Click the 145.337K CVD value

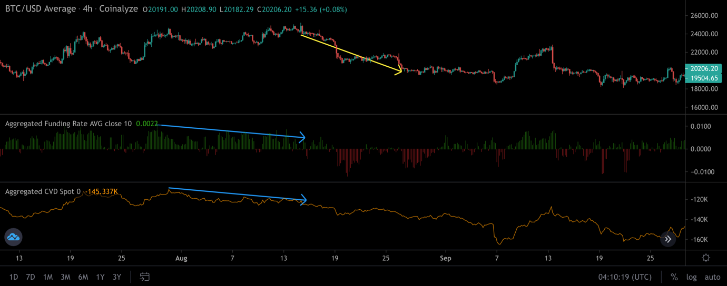click(101, 191)
